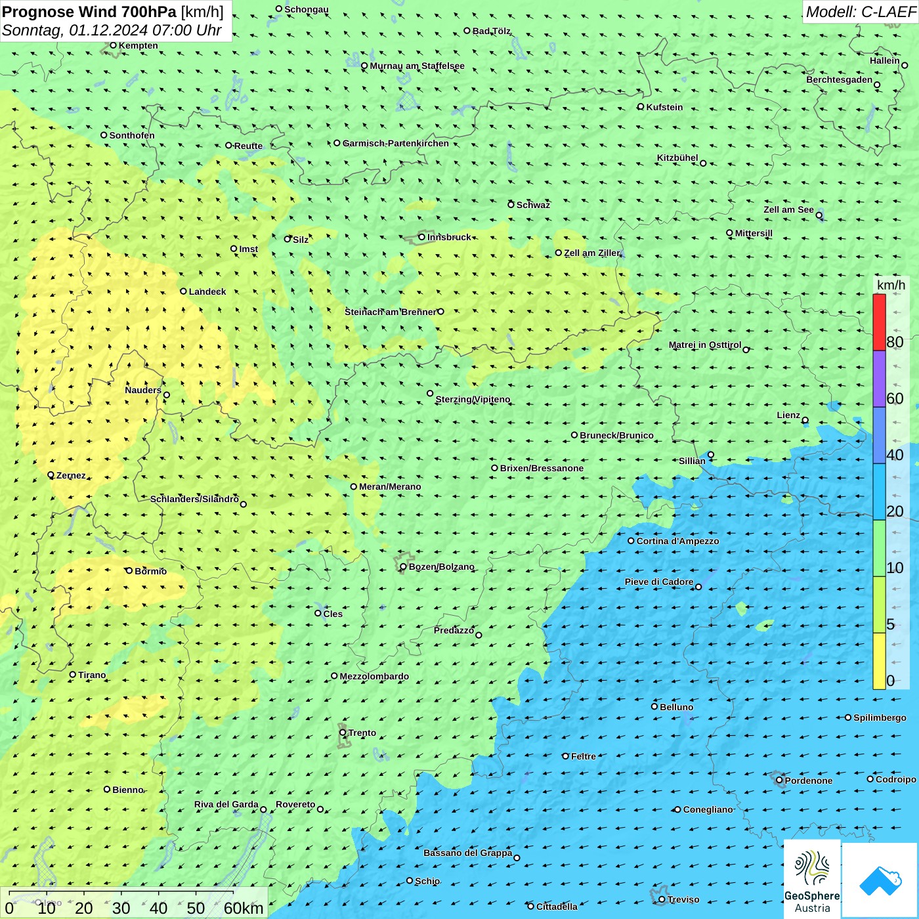The width and height of the screenshot is (919, 919).
Task: Click the 'Berchtesgaden' label
Action: (x=840, y=79)
